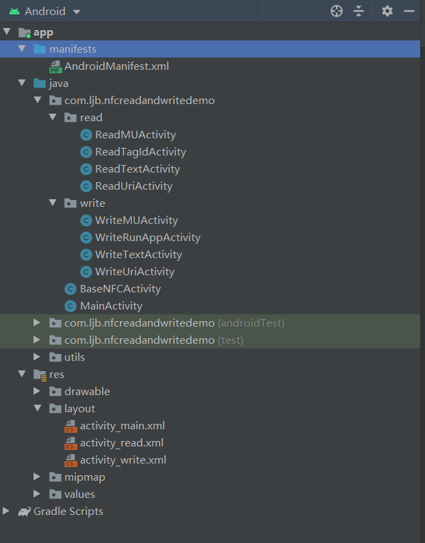425x543 pixels.
Task: Open project panel settings gear
Action: click(x=387, y=11)
